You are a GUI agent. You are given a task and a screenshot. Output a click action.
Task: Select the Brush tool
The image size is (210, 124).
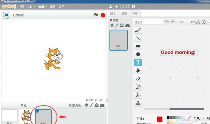(138, 30)
